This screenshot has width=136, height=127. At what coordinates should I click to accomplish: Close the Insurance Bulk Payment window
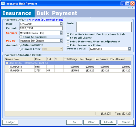click(x=133, y=4)
